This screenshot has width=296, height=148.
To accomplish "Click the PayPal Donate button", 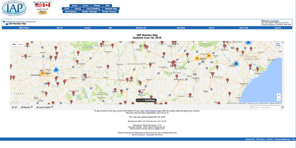I will pos(42,13).
